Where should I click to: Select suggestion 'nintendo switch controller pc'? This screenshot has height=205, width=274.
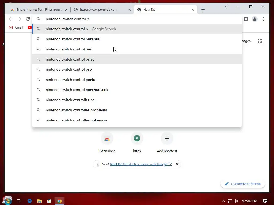137,100
